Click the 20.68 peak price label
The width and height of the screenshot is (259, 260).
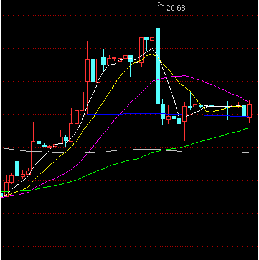tap(176, 8)
